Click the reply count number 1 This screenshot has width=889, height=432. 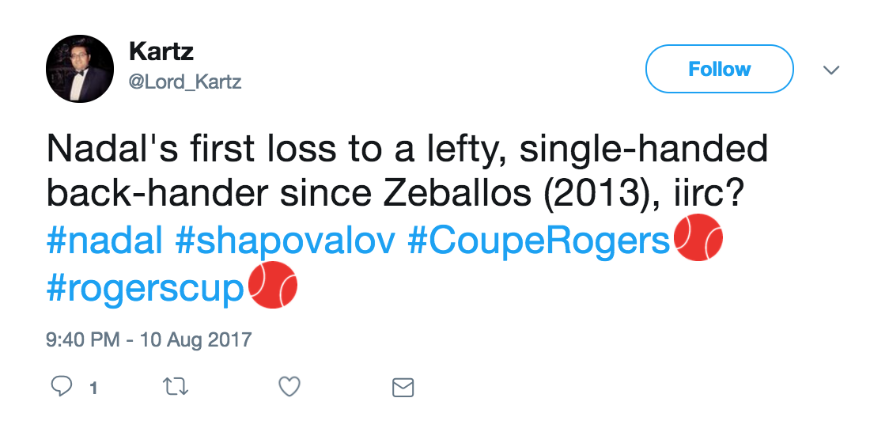(93, 388)
